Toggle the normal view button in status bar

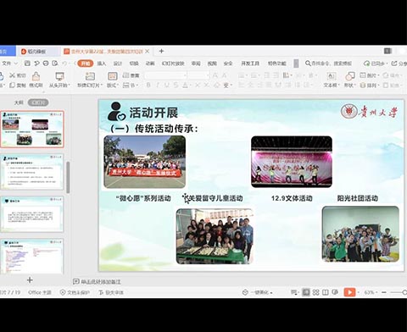pos(306,292)
